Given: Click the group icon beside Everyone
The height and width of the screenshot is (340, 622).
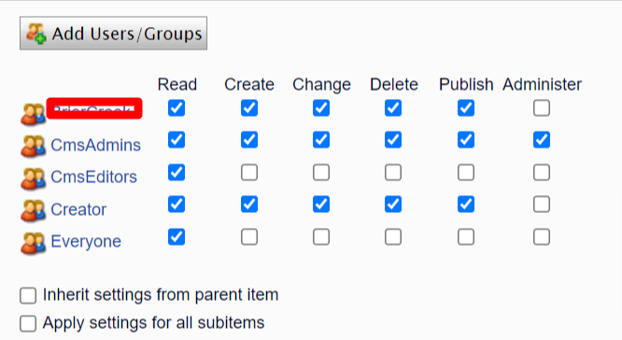Looking at the screenshot, I should pos(34,243).
